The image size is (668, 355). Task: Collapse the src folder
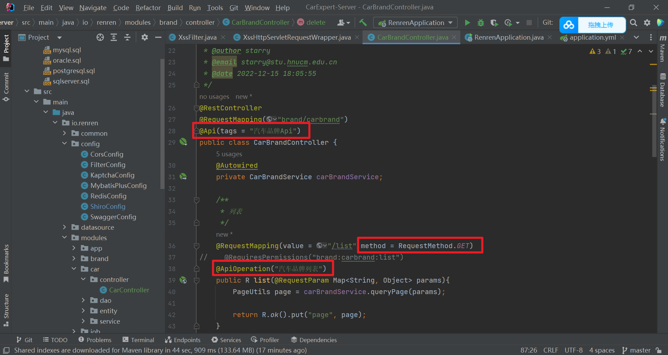(x=27, y=91)
